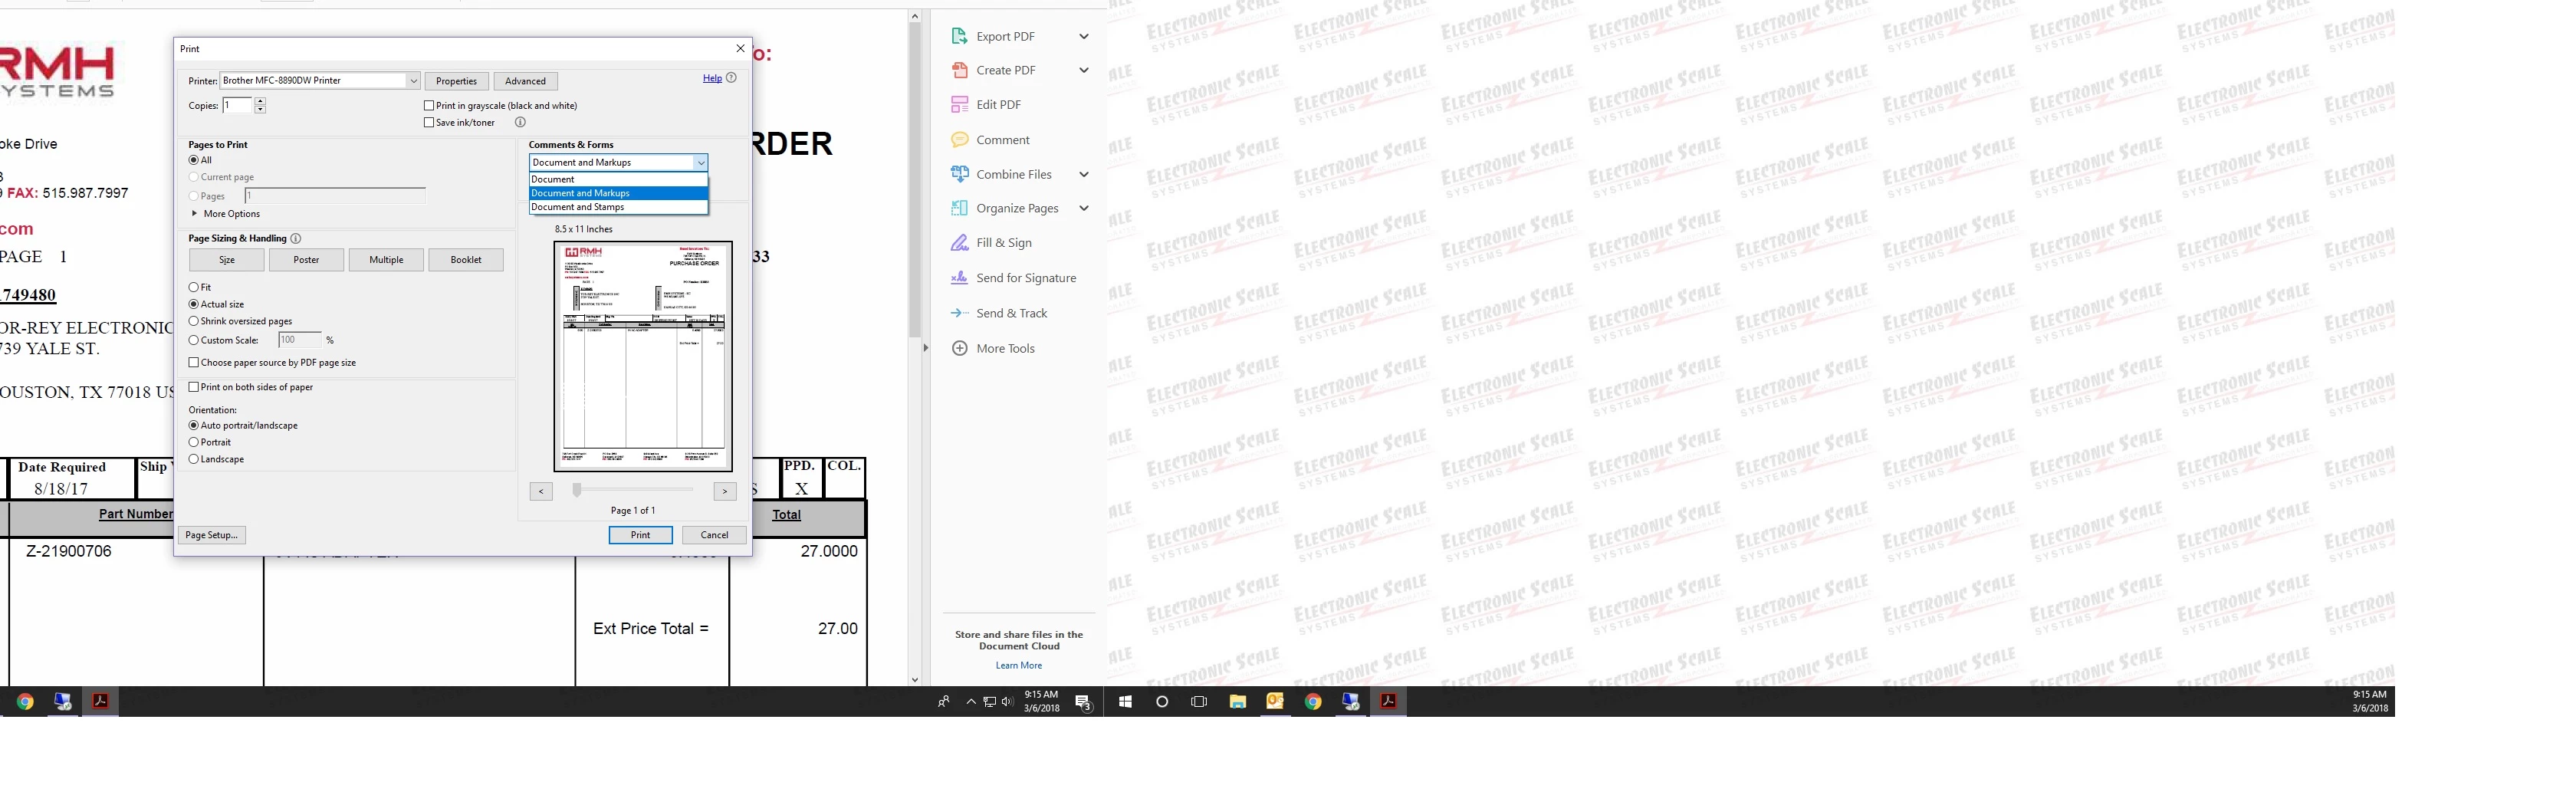2576x805 pixels.
Task: Open Send for Signature
Action: click(x=1026, y=278)
